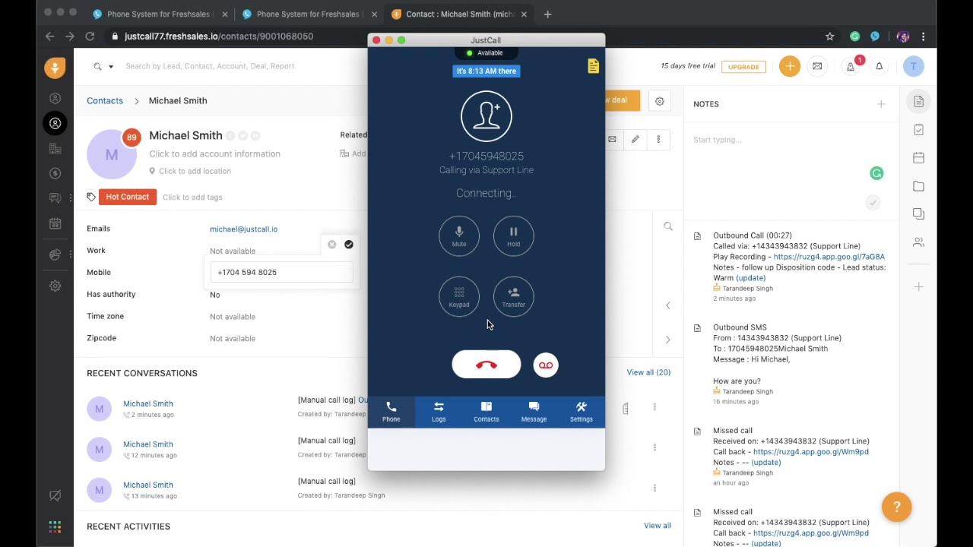
Task: Go to Contacts breadcrumb link
Action: click(105, 100)
